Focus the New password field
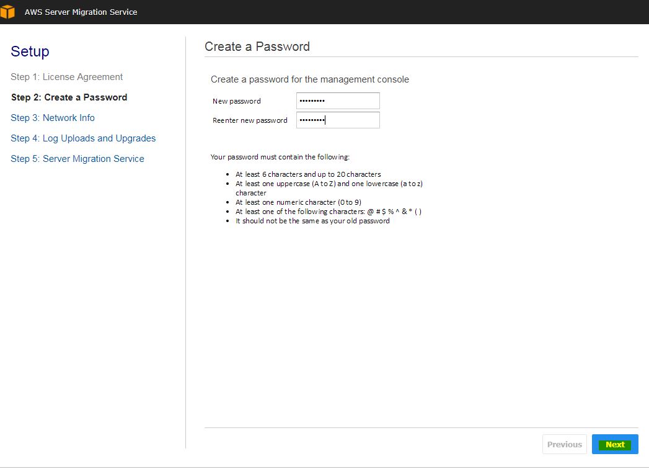The image size is (649, 469). 338,100
